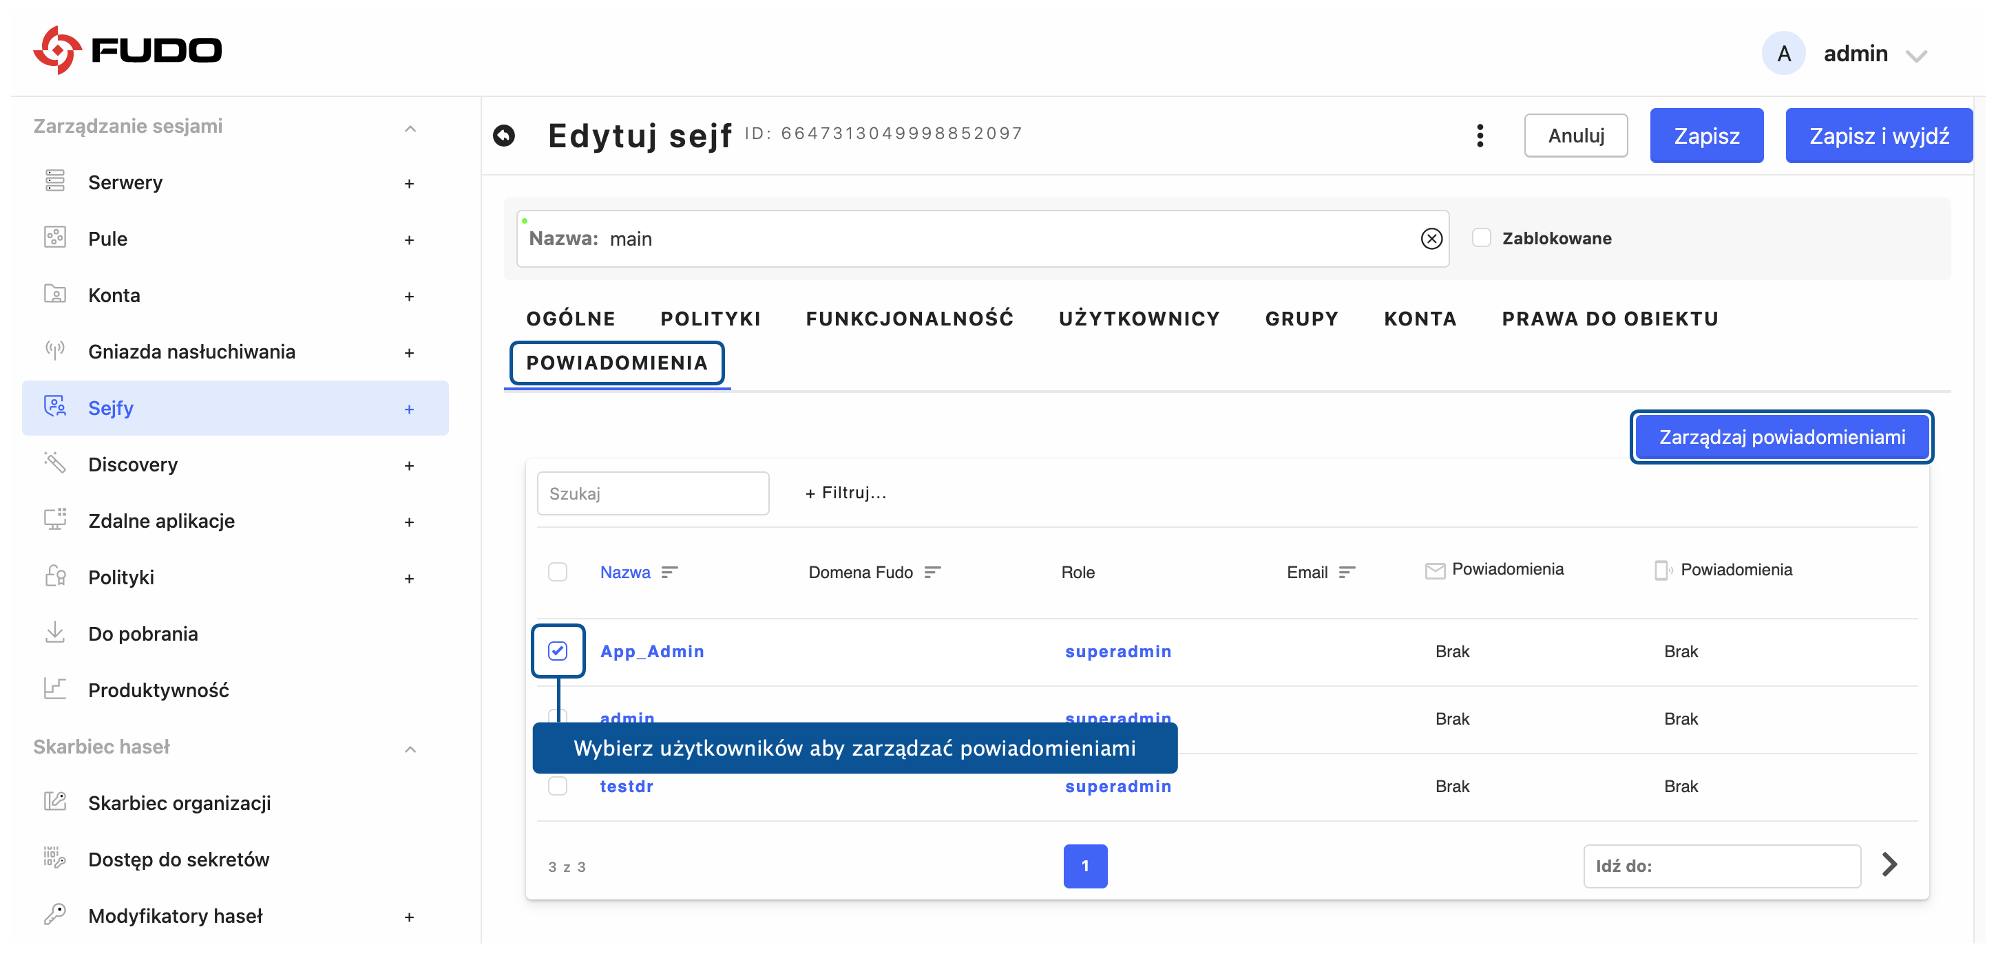
Task: Toggle the Zablokowane checkbox
Action: pos(1481,237)
